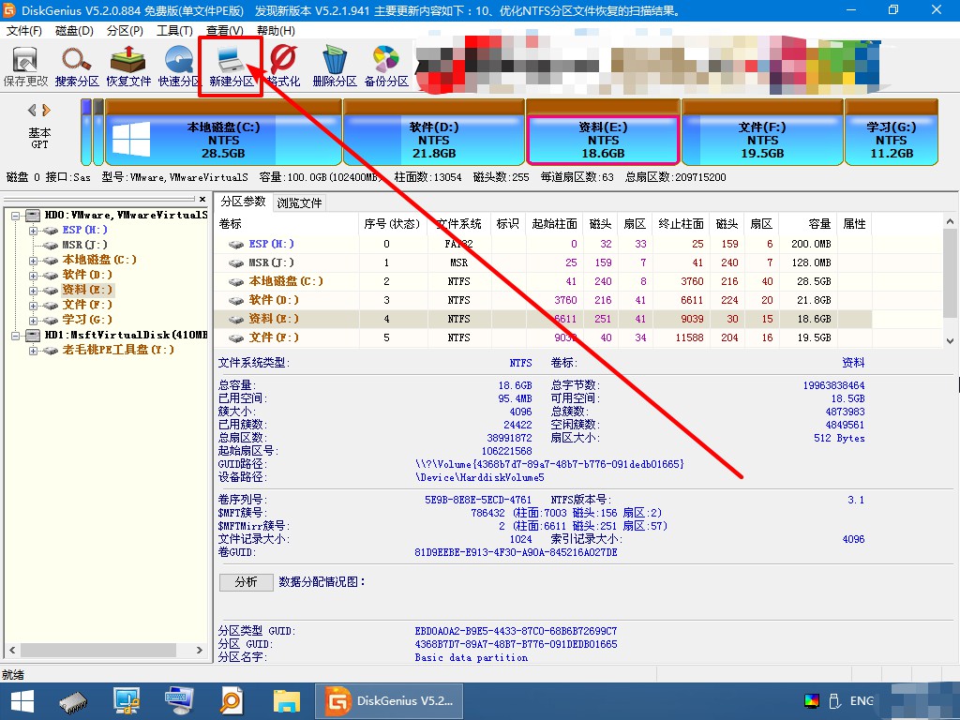Click the color display tray icon

pos(812,701)
